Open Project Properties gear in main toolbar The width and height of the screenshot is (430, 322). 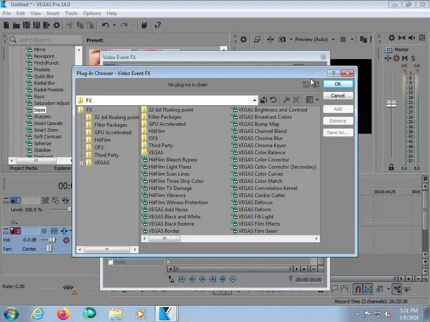(x=57, y=25)
